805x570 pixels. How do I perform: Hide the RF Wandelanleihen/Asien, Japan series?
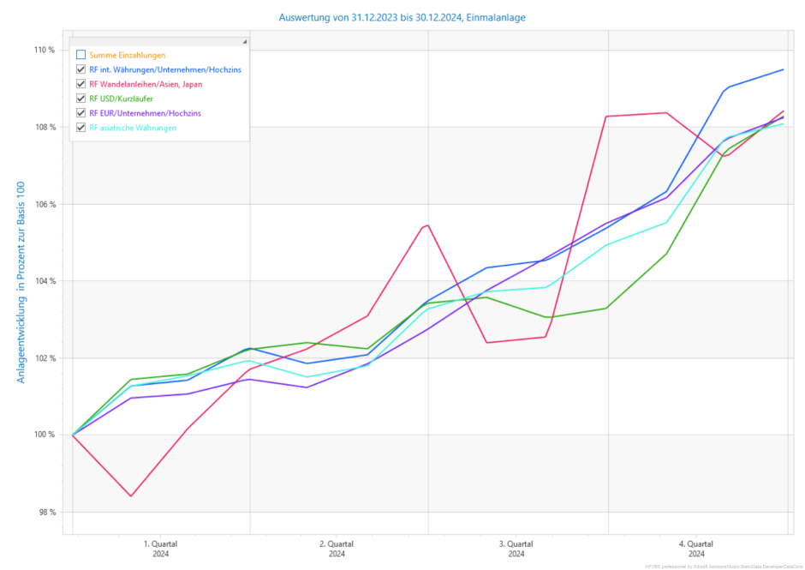coord(81,84)
